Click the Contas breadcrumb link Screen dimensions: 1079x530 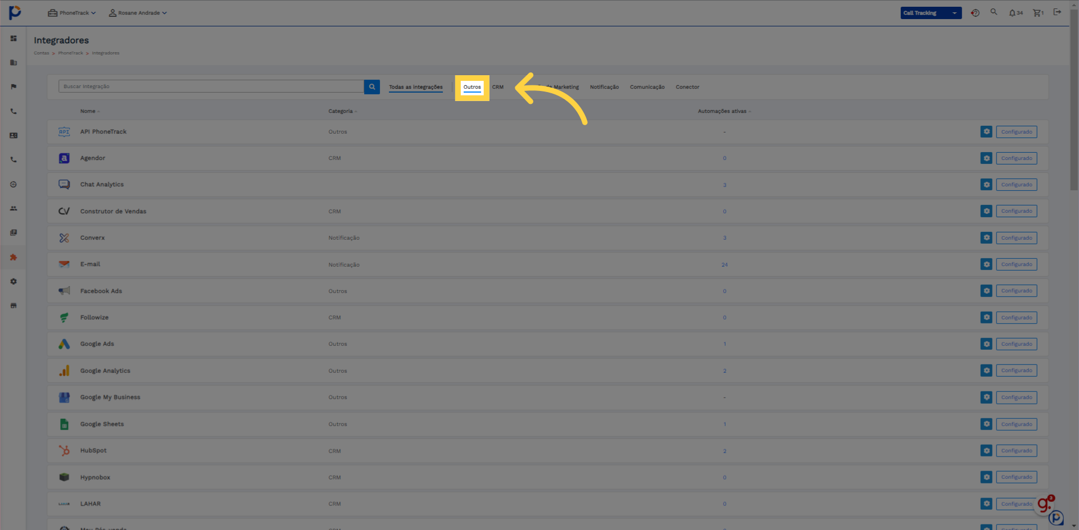41,53
